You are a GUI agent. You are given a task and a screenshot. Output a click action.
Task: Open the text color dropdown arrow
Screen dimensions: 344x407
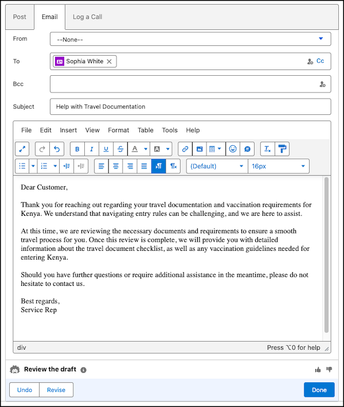pyautogui.click(x=146, y=149)
